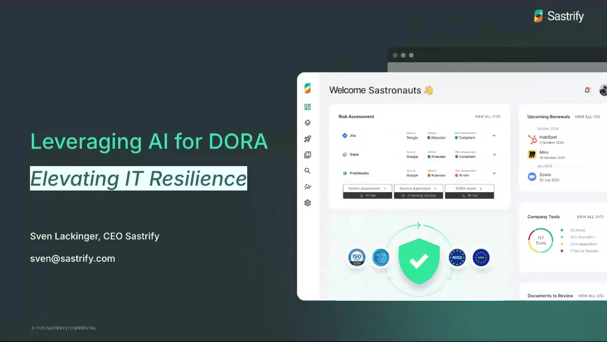Viewport: 607px width, 342px height.
Task: Download the DORA report
Action: pyautogui.click(x=469, y=188)
